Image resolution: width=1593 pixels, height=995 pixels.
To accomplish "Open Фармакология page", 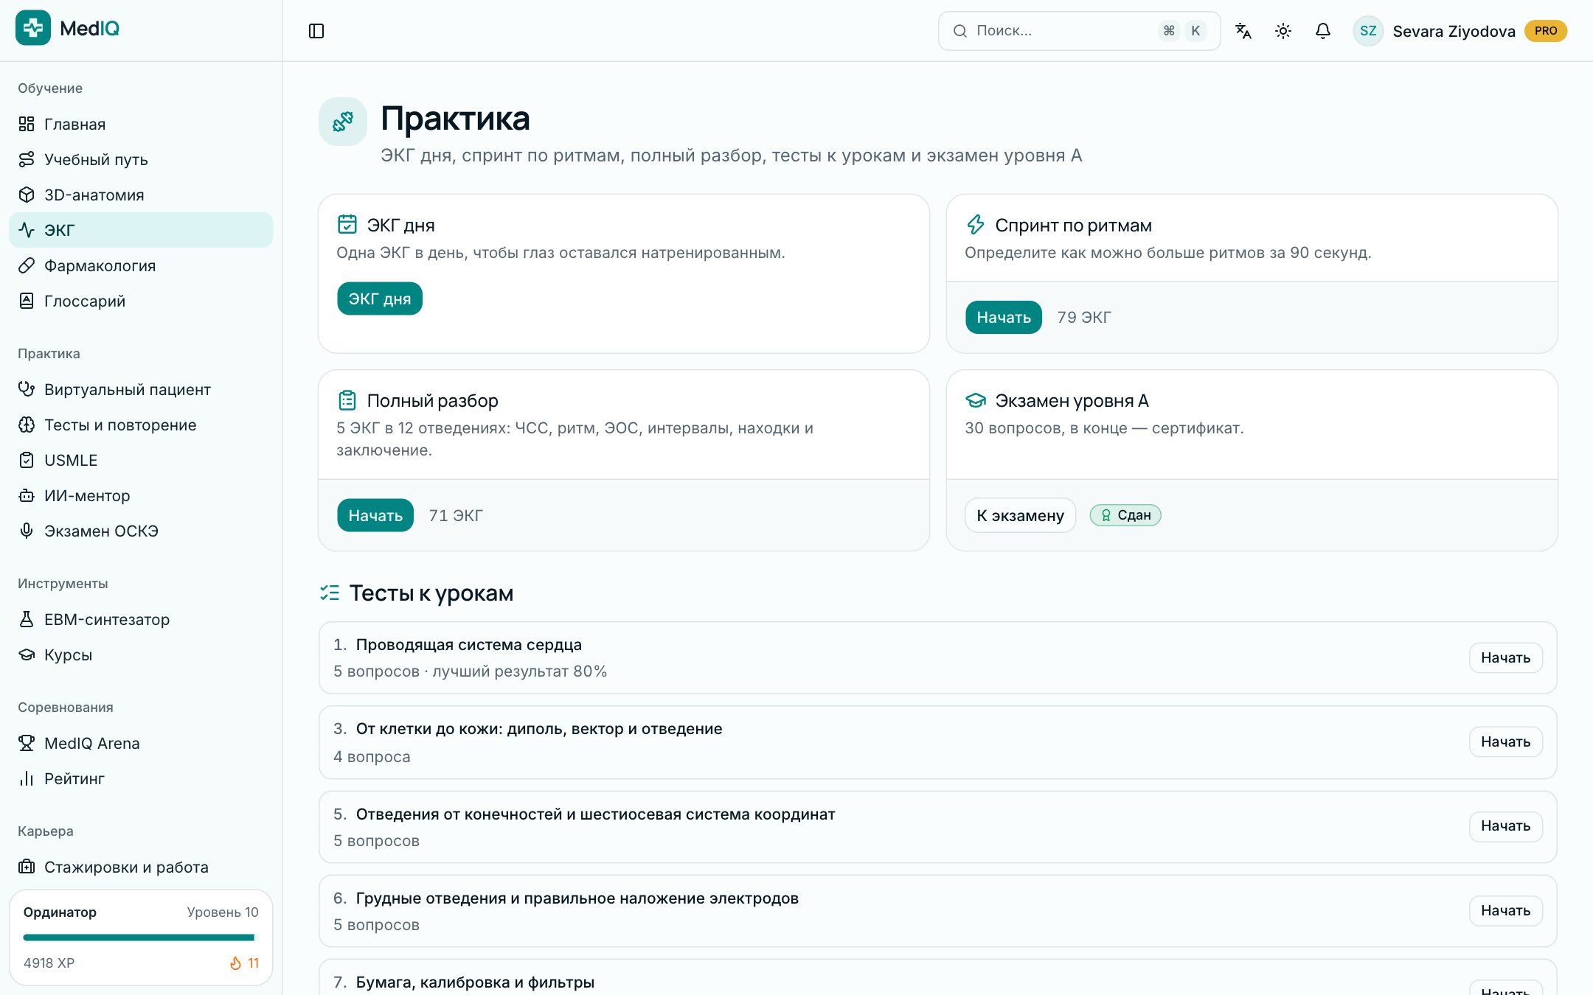I will coord(141,265).
